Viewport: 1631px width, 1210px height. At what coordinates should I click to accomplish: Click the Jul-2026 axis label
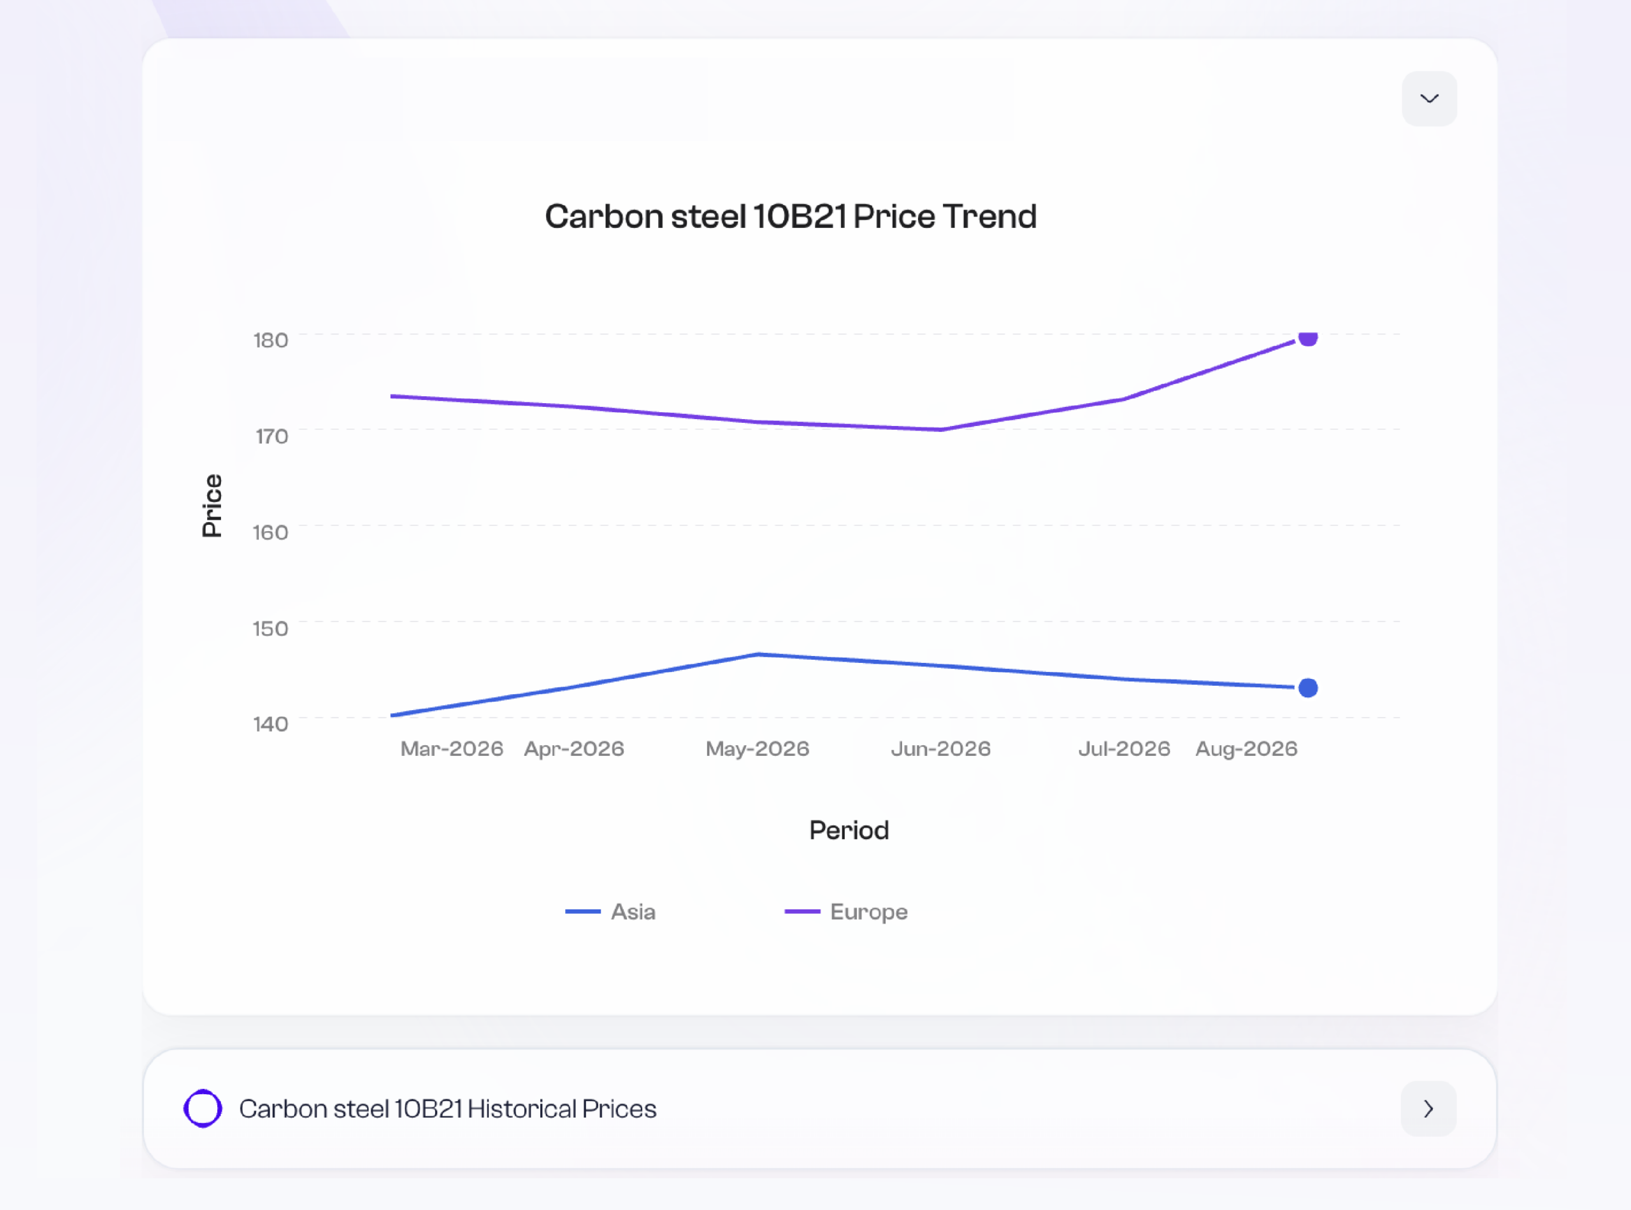(x=1124, y=748)
